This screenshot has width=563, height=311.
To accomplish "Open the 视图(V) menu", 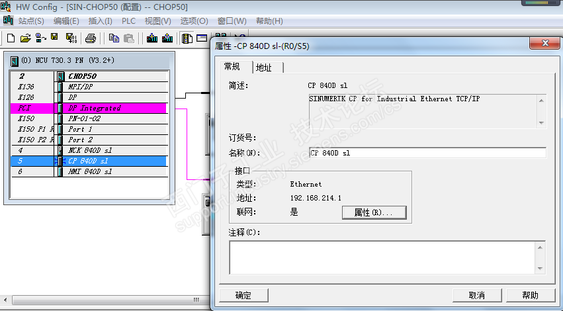I will [157, 21].
